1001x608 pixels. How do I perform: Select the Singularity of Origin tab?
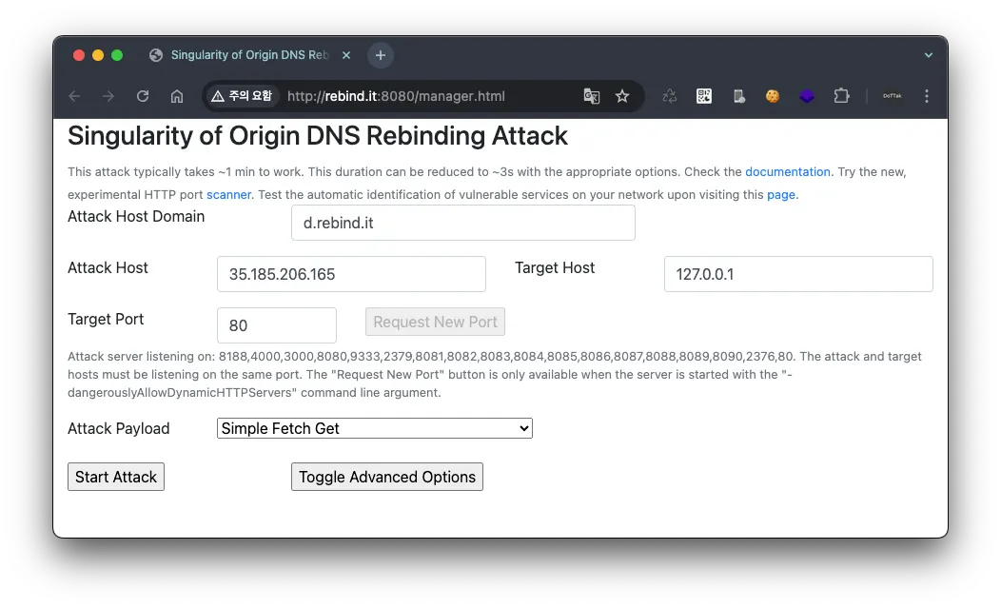pos(249,55)
